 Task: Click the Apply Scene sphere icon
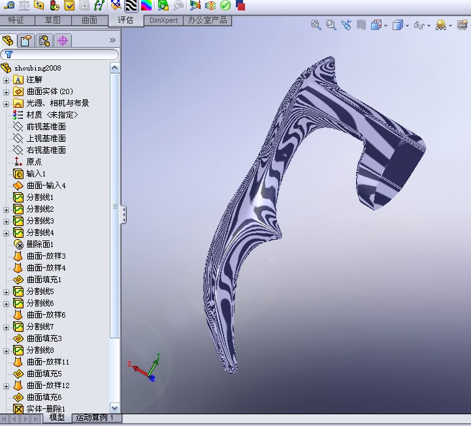point(441,25)
